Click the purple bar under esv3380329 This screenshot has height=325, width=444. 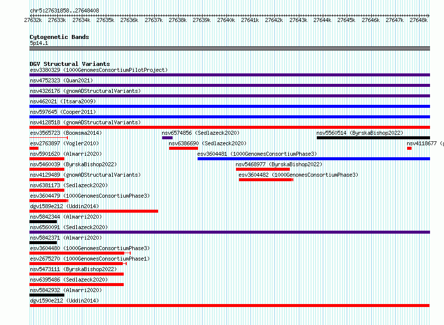(229, 75)
